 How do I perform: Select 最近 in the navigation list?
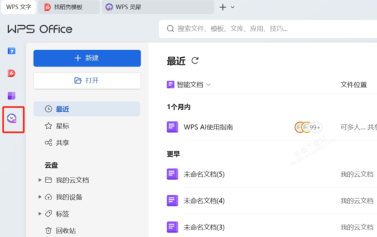coord(87,109)
